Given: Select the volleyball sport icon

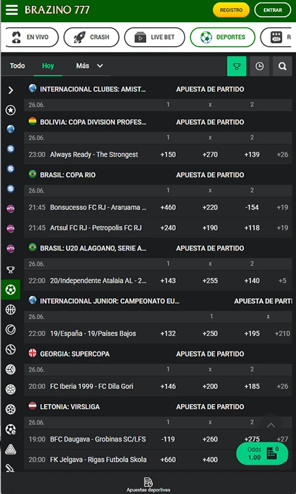Looking at the screenshot, I should click(x=10, y=369).
